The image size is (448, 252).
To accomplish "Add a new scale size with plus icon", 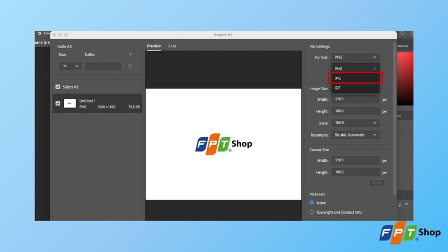I will click(x=130, y=54).
